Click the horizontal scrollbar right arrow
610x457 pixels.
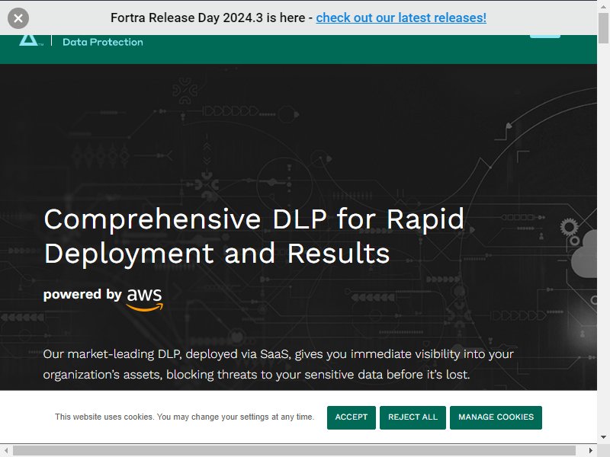pos(591,450)
